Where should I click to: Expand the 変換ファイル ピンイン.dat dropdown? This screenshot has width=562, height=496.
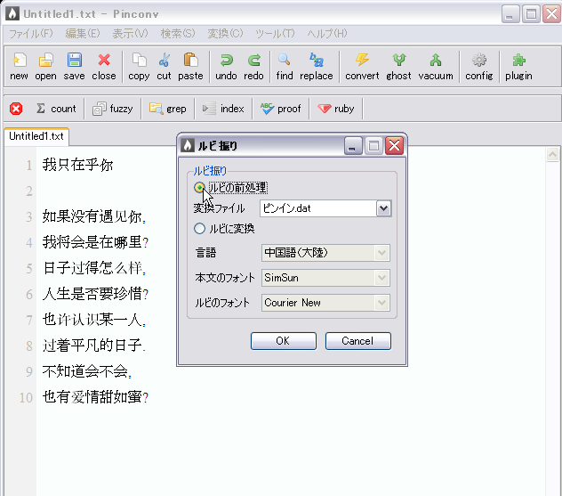click(383, 208)
